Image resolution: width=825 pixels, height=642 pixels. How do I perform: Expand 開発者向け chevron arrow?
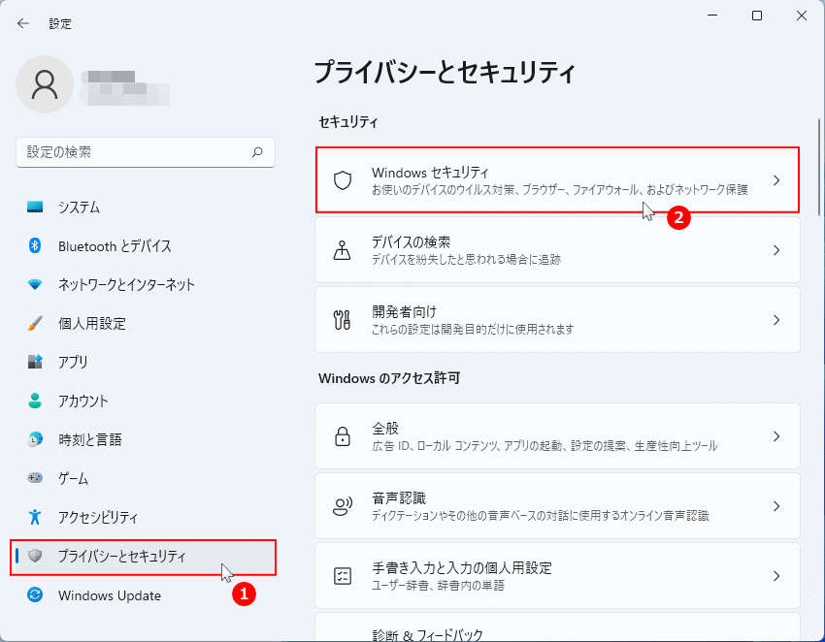tap(776, 320)
